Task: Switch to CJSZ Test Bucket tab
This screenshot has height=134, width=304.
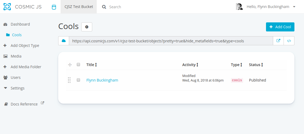Action: click(x=79, y=7)
